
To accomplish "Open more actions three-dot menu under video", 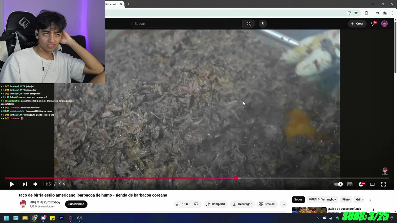I will [x=283, y=204].
